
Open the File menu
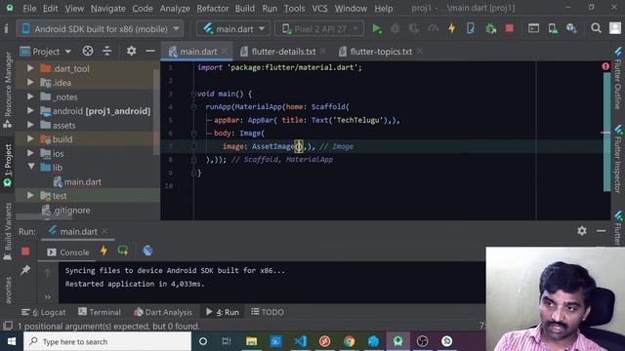point(29,8)
